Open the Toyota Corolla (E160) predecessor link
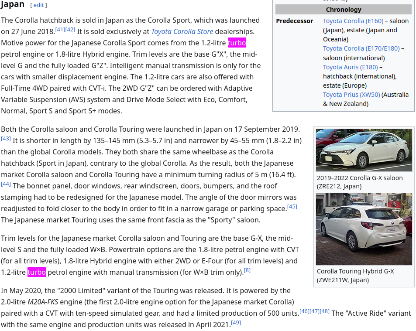The width and height of the screenshot is (416, 331). pyautogui.click(x=353, y=21)
